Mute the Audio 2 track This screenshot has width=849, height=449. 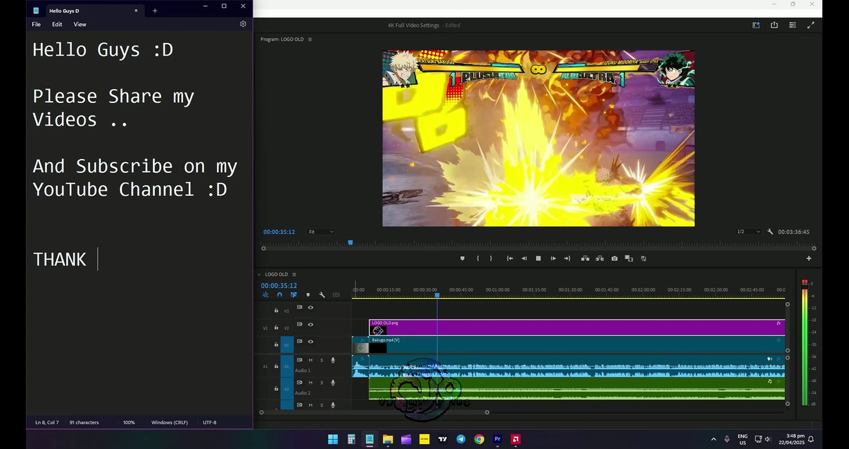[310, 382]
